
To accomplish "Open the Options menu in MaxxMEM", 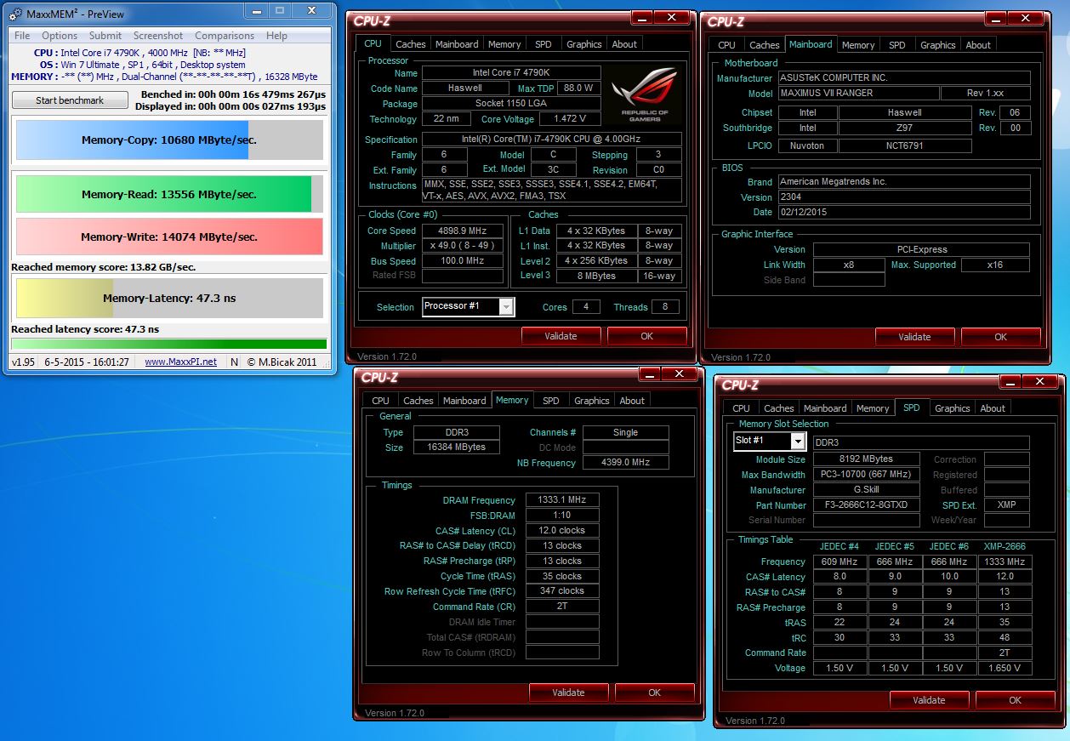I will [60, 36].
